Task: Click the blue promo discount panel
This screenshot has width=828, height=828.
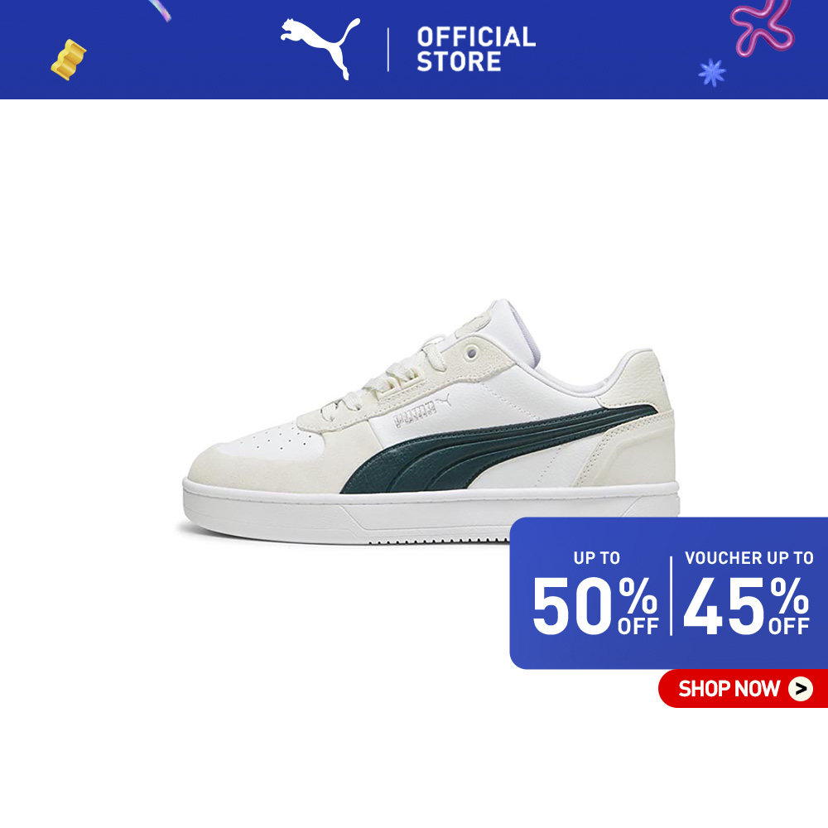Action: [x=668, y=593]
